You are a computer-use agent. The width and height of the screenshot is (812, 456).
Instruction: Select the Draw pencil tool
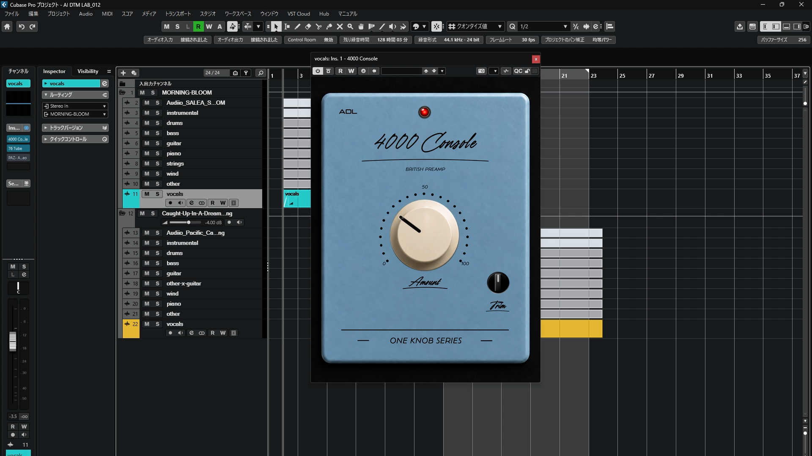click(x=297, y=27)
